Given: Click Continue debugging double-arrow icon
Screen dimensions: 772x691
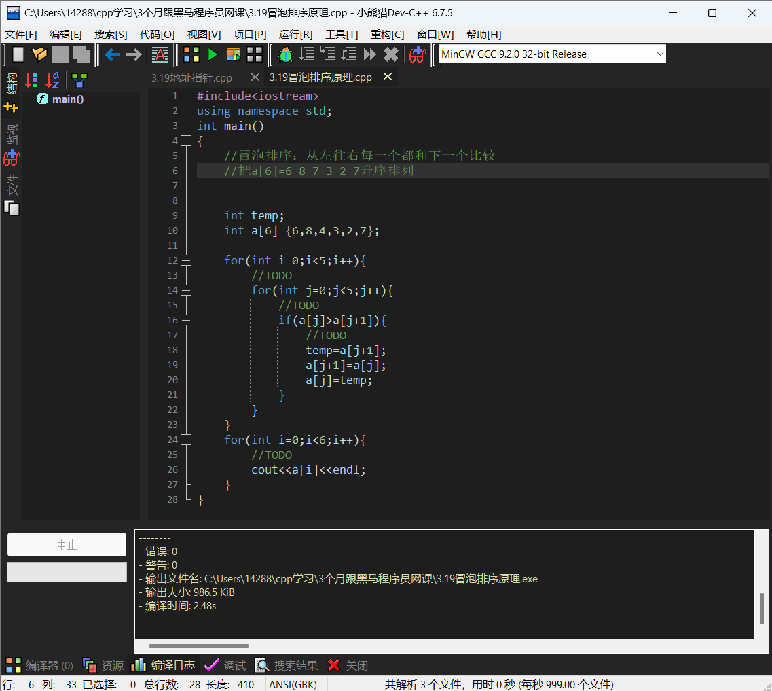Looking at the screenshot, I should point(369,54).
